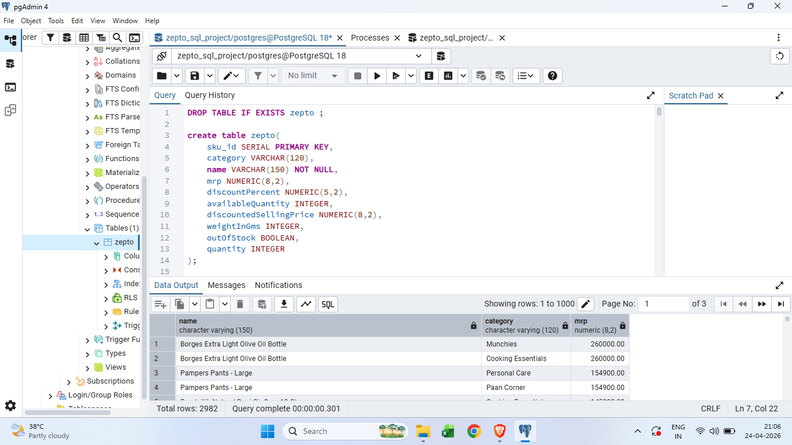The width and height of the screenshot is (792, 445).
Task: Go to the last results page
Action: [781, 304]
